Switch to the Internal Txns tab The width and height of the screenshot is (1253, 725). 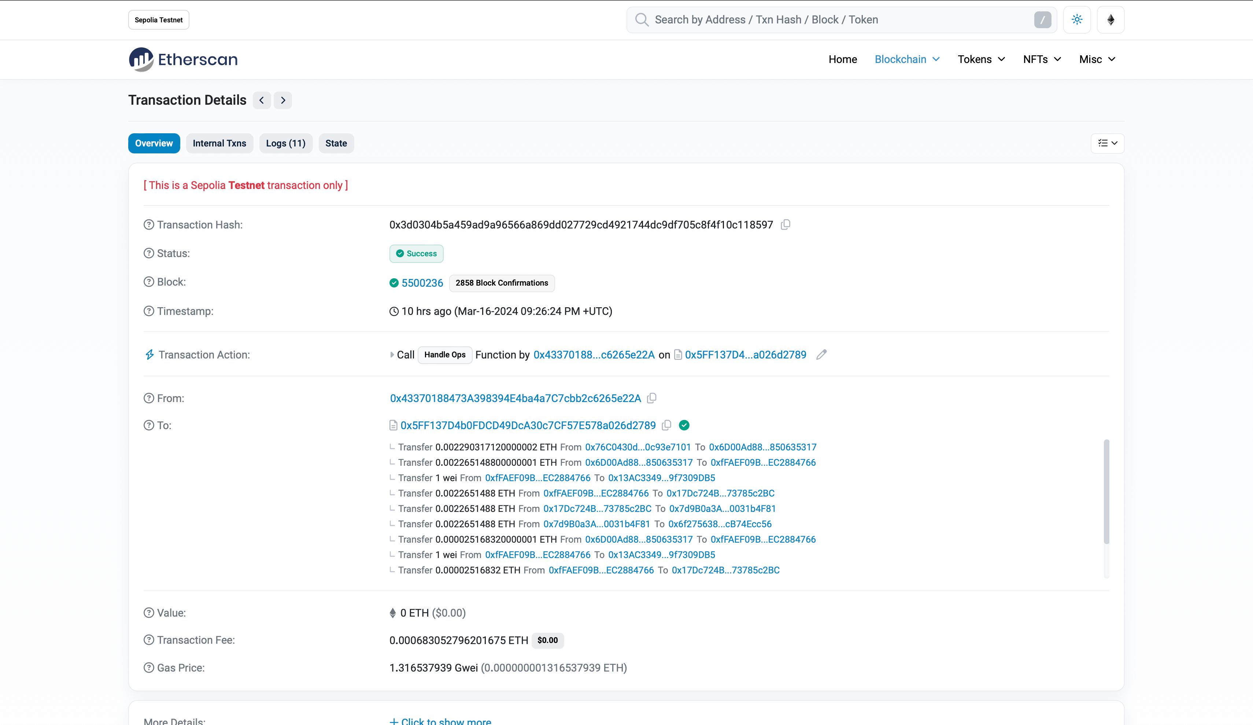[x=218, y=142]
